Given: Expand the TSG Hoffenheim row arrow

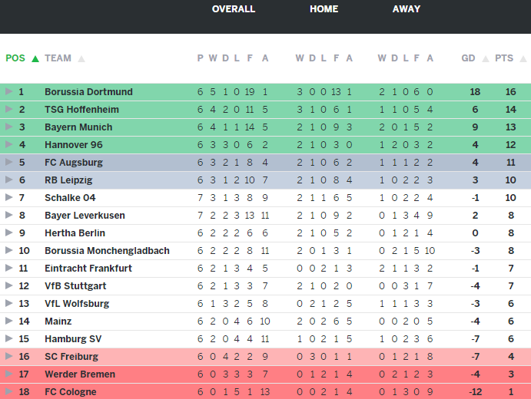Looking at the screenshot, I should (x=8, y=110).
